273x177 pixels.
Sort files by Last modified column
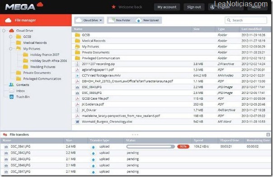(x=251, y=29)
